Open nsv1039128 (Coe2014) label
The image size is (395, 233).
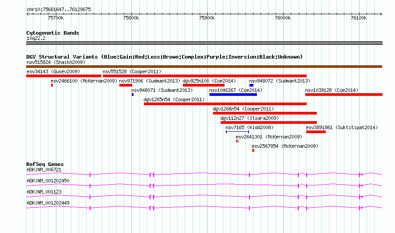[332, 90]
